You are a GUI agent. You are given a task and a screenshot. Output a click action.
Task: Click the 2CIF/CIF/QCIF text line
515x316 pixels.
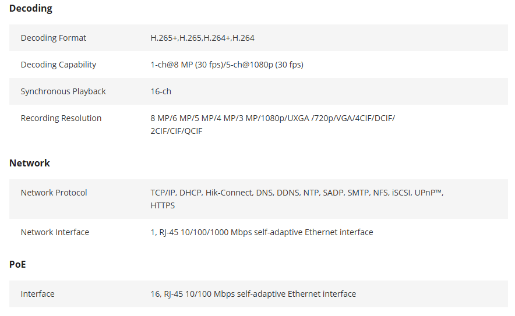pos(176,131)
